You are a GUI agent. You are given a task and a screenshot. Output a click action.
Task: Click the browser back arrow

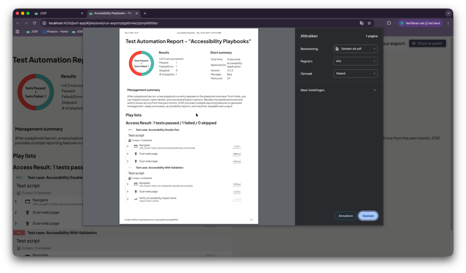(18, 23)
